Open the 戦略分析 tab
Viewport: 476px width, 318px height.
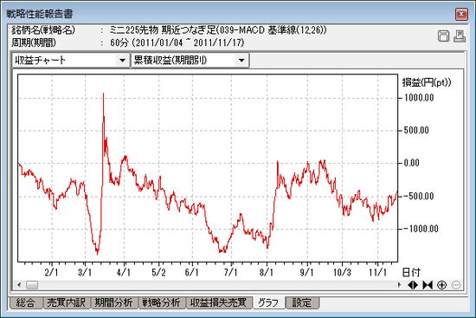coord(162,302)
